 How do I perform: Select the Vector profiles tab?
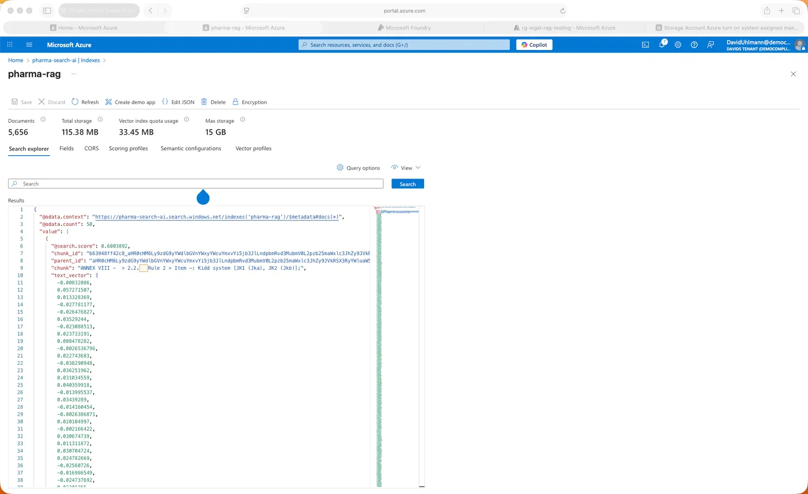[254, 148]
